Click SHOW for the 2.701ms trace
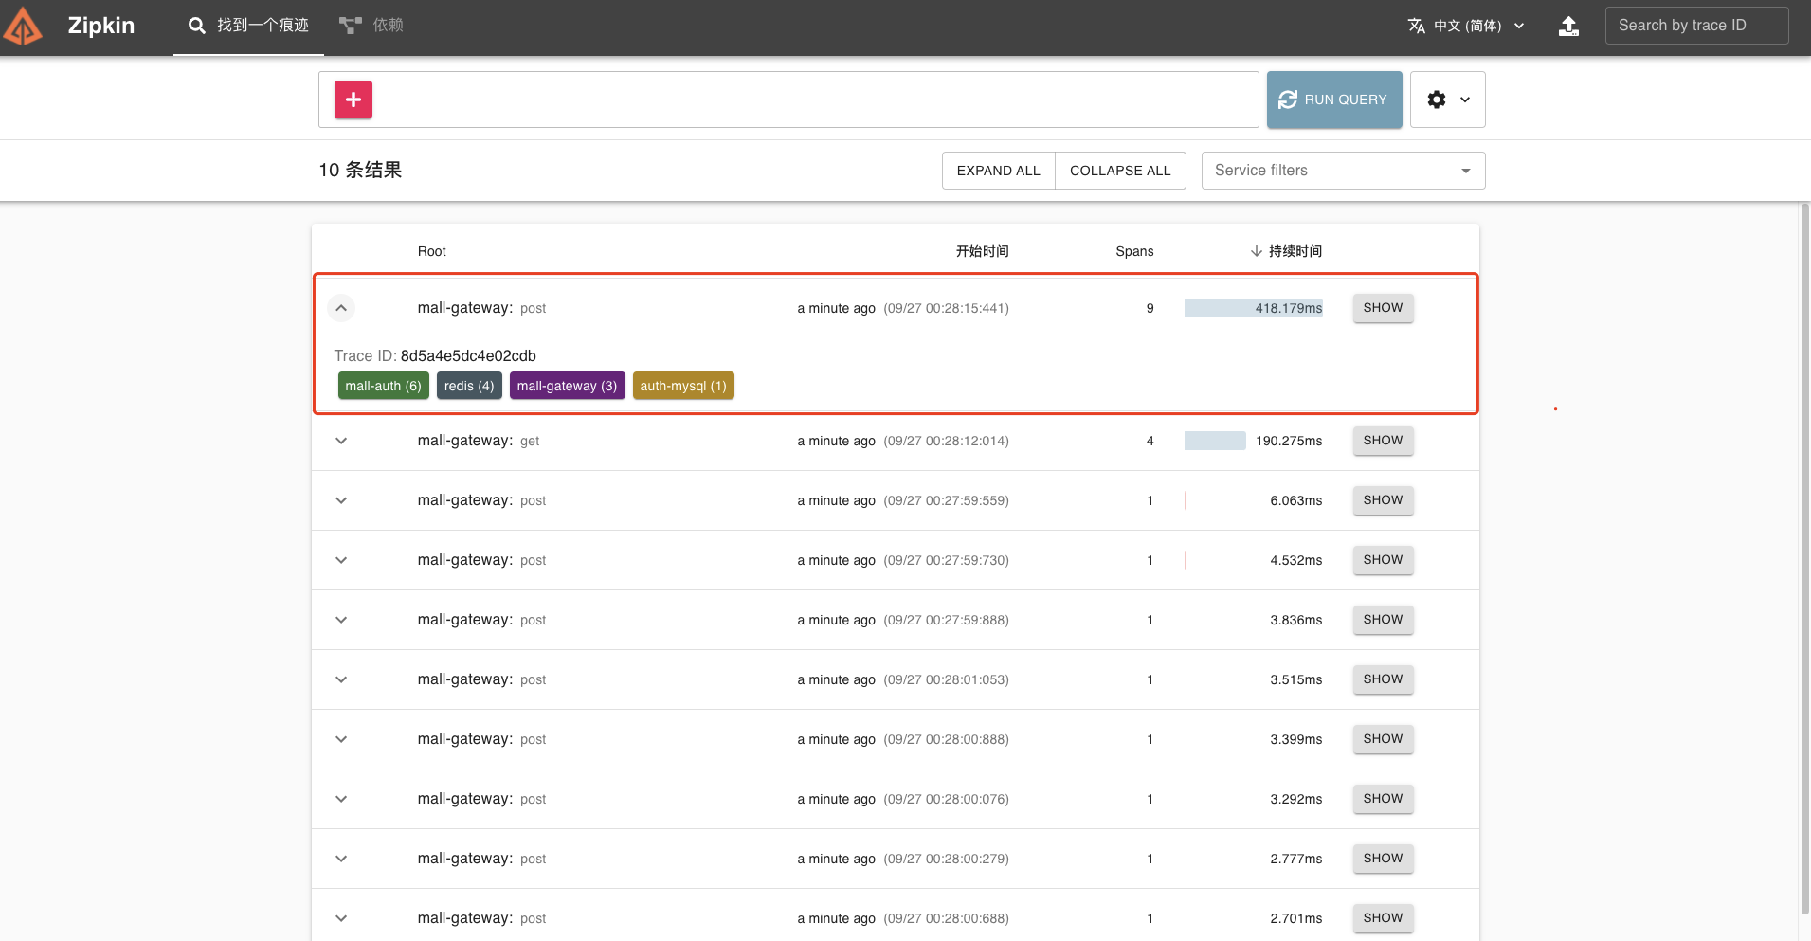The width and height of the screenshot is (1811, 941). coord(1383,918)
